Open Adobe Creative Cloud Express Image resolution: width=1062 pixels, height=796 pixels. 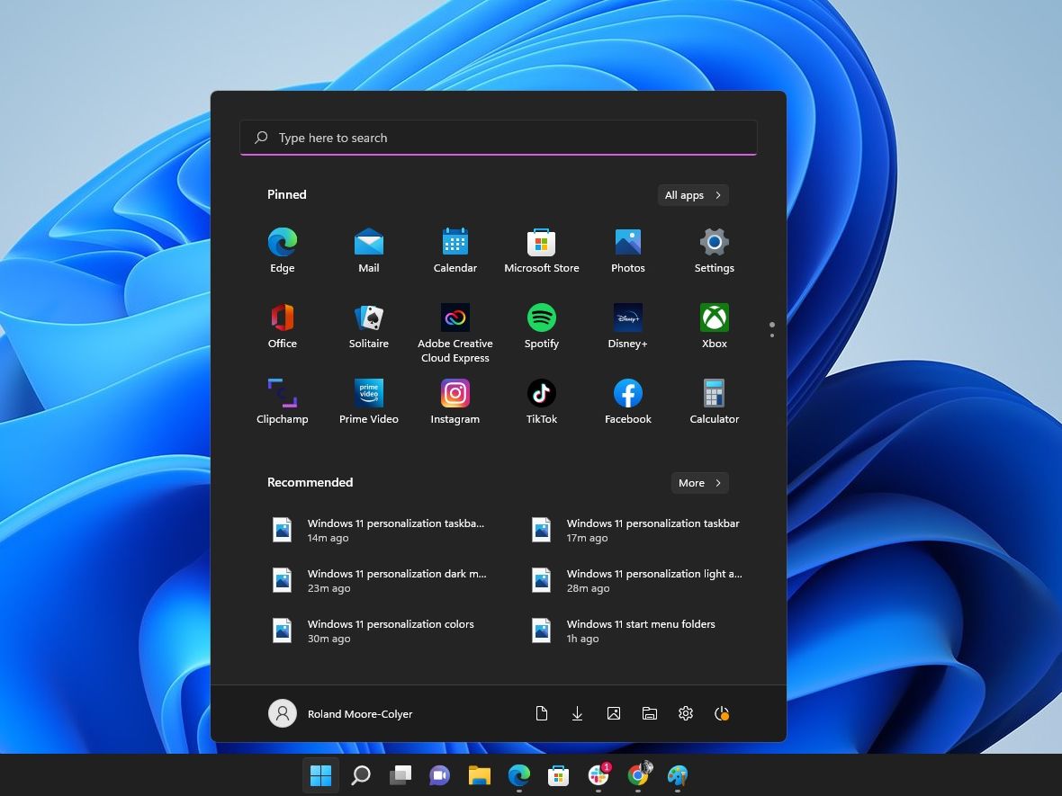point(454,318)
